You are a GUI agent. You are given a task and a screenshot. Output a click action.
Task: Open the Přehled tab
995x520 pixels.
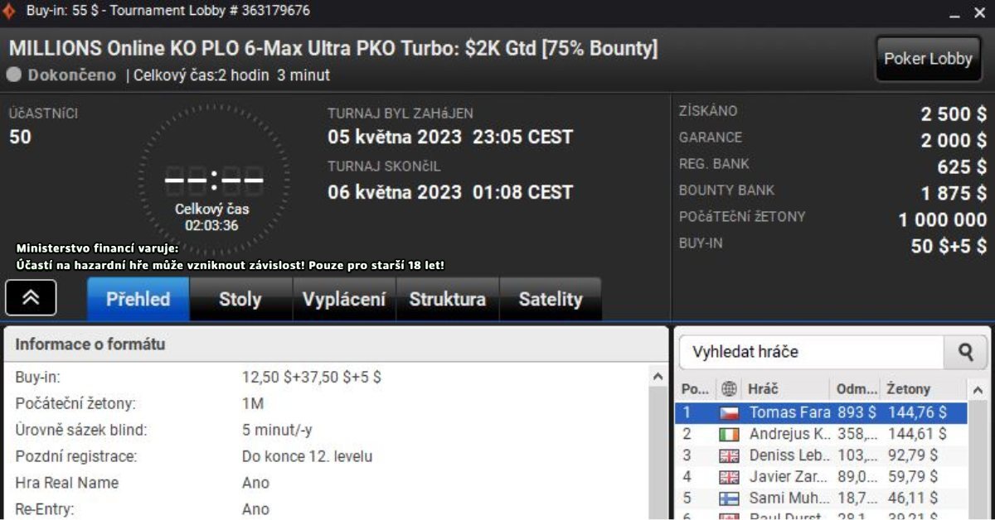click(138, 299)
